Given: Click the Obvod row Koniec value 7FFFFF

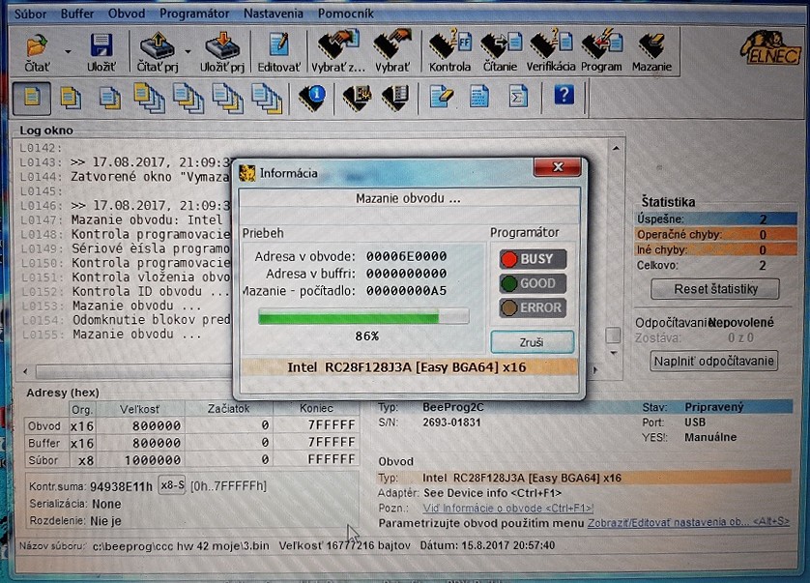Looking at the screenshot, I should pos(332,424).
